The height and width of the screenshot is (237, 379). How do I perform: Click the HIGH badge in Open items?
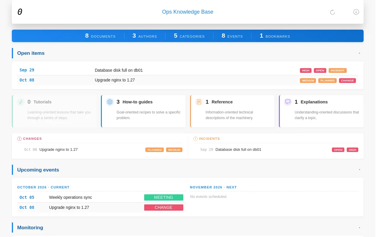(306, 71)
